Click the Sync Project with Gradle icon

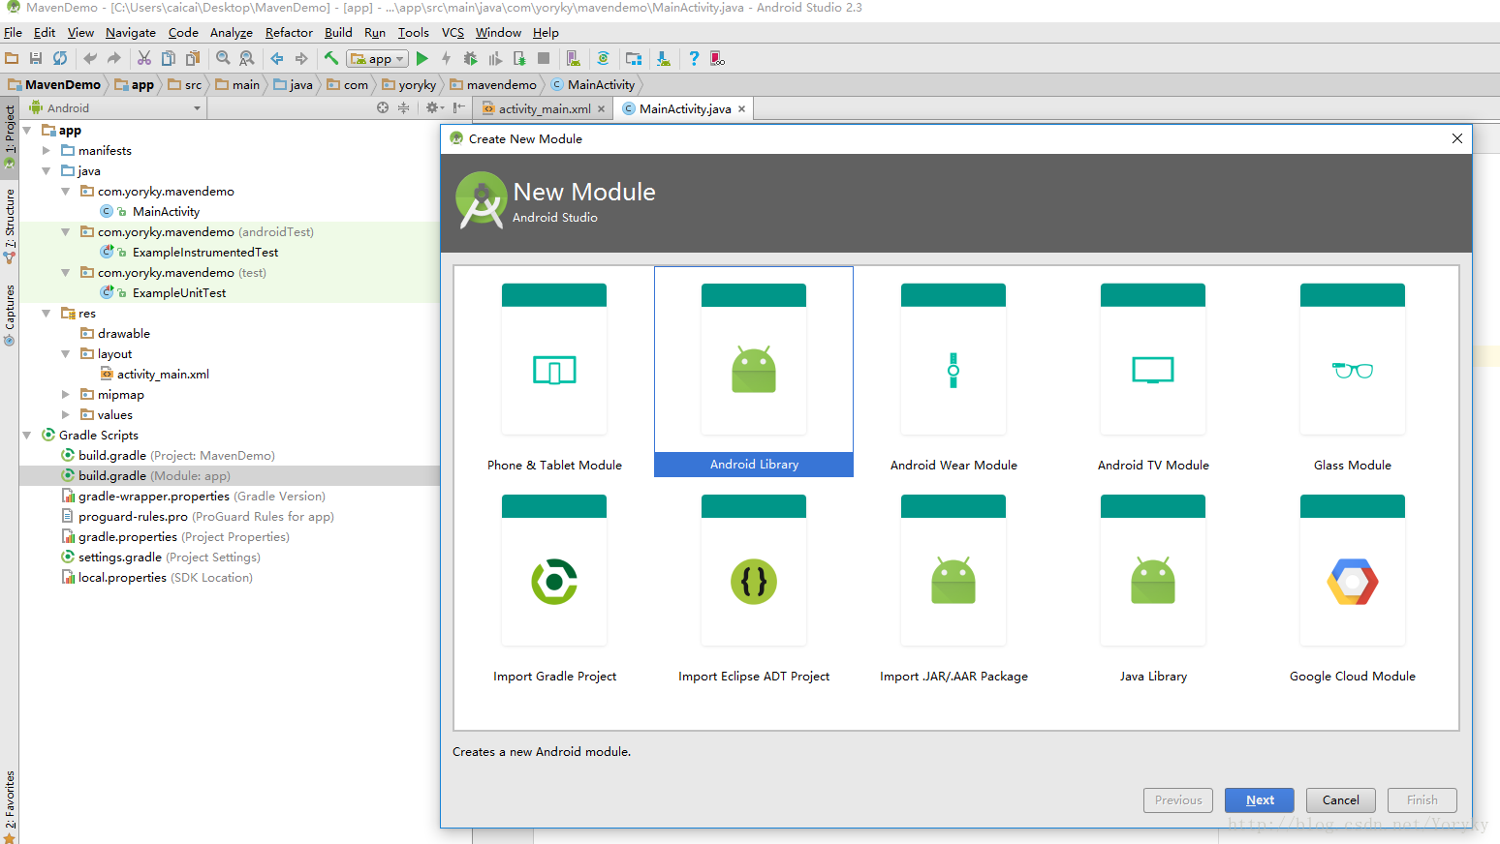tap(603, 58)
